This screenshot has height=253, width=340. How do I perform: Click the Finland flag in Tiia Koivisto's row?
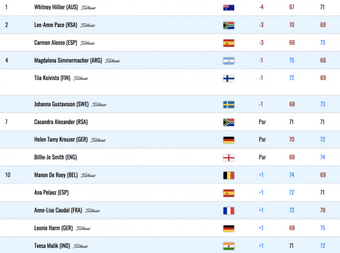(x=229, y=78)
